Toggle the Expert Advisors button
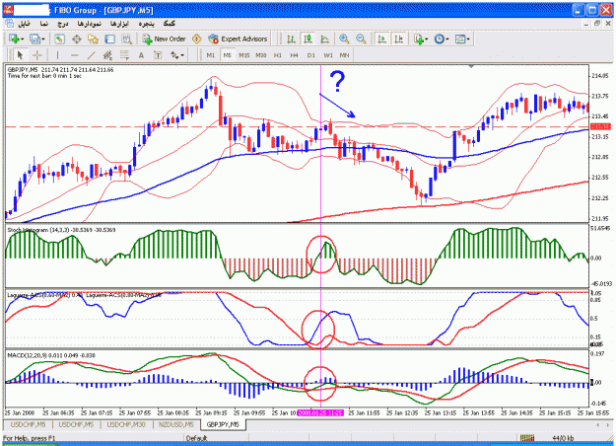 (x=239, y=38)
